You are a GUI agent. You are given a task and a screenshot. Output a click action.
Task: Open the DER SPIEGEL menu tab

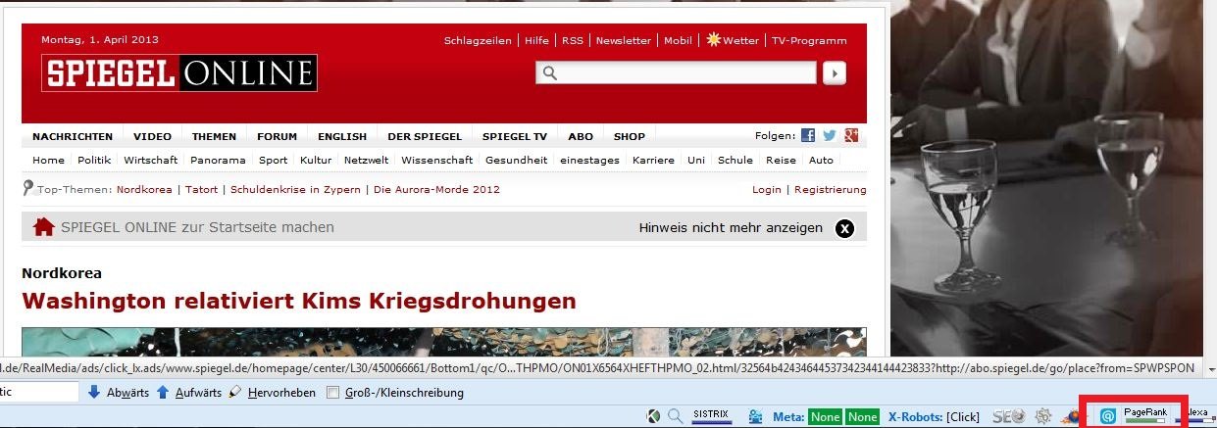[424, 136]
